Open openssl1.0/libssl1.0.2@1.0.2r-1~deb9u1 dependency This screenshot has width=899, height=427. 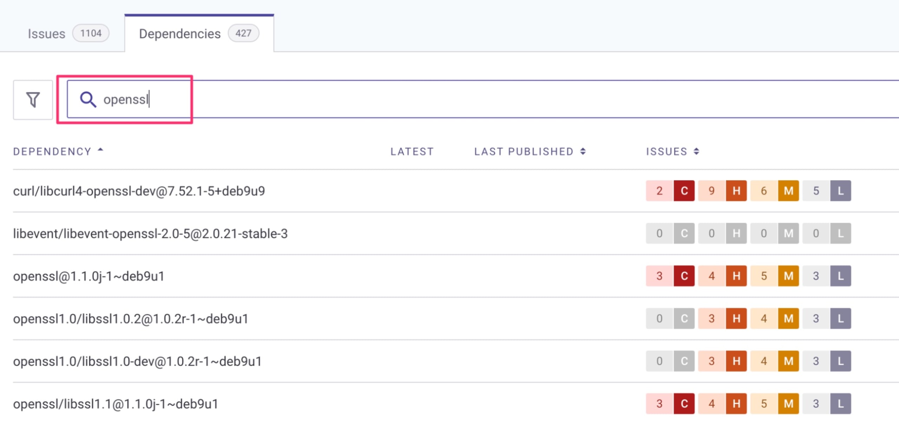click(131, 319)
